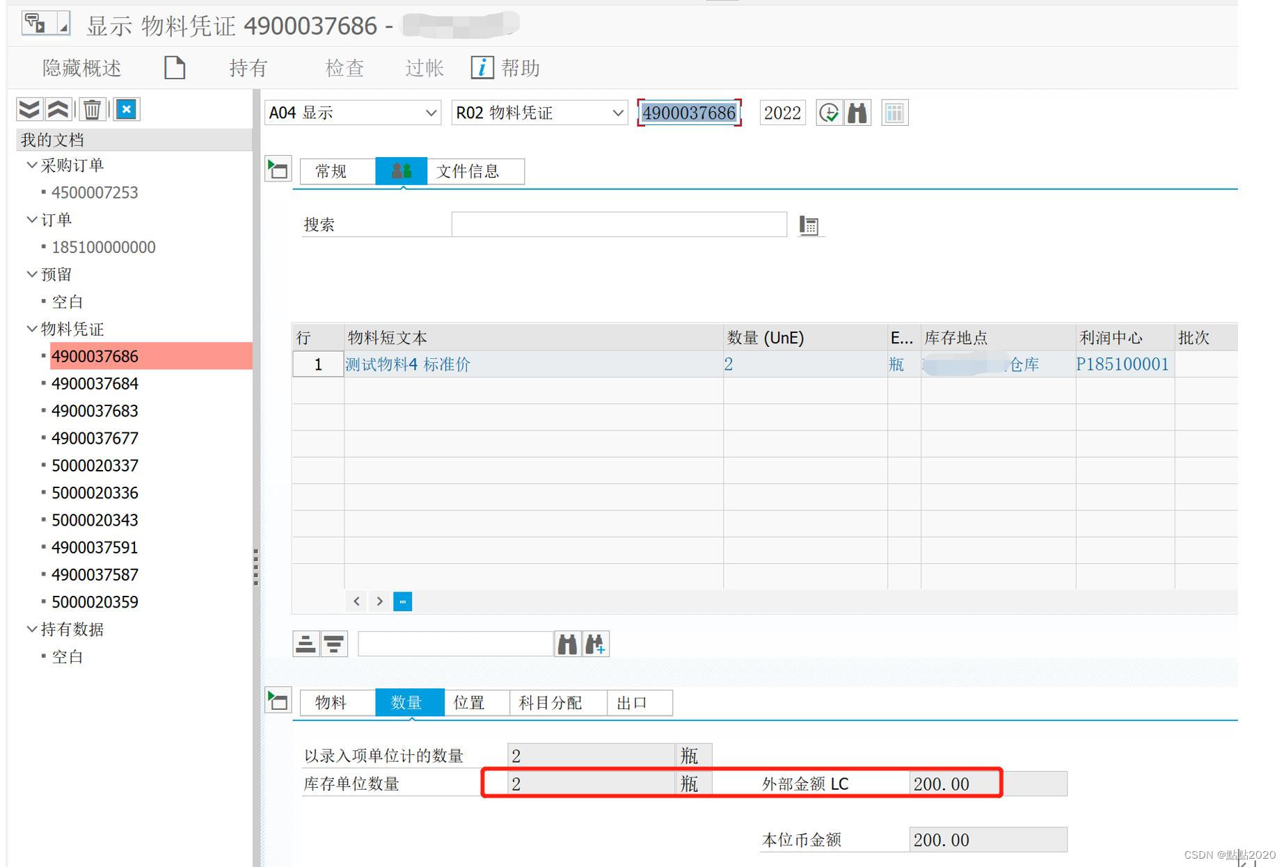Select material document 4900037683

click(x=95, y=411)
